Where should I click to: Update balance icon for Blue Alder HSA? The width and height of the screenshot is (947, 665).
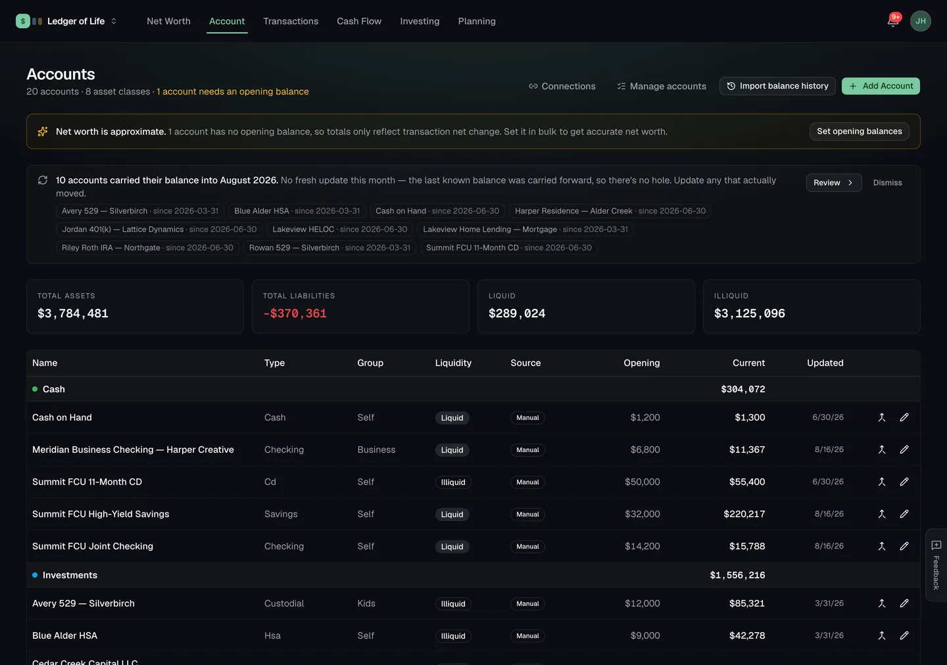[x=882, y=635]
